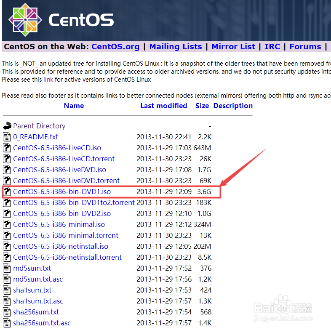This screenshot has width=331, height=330.
Task: Click the file icon beside CentOS-6.5-i386-netinstall.torrent
Action: click(7, 258)
